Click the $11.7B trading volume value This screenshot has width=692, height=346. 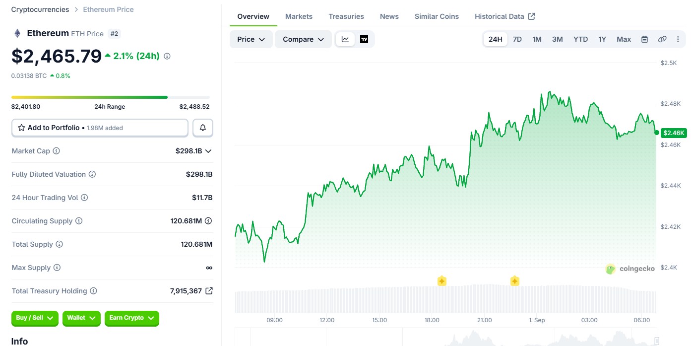tap(202, 198)
